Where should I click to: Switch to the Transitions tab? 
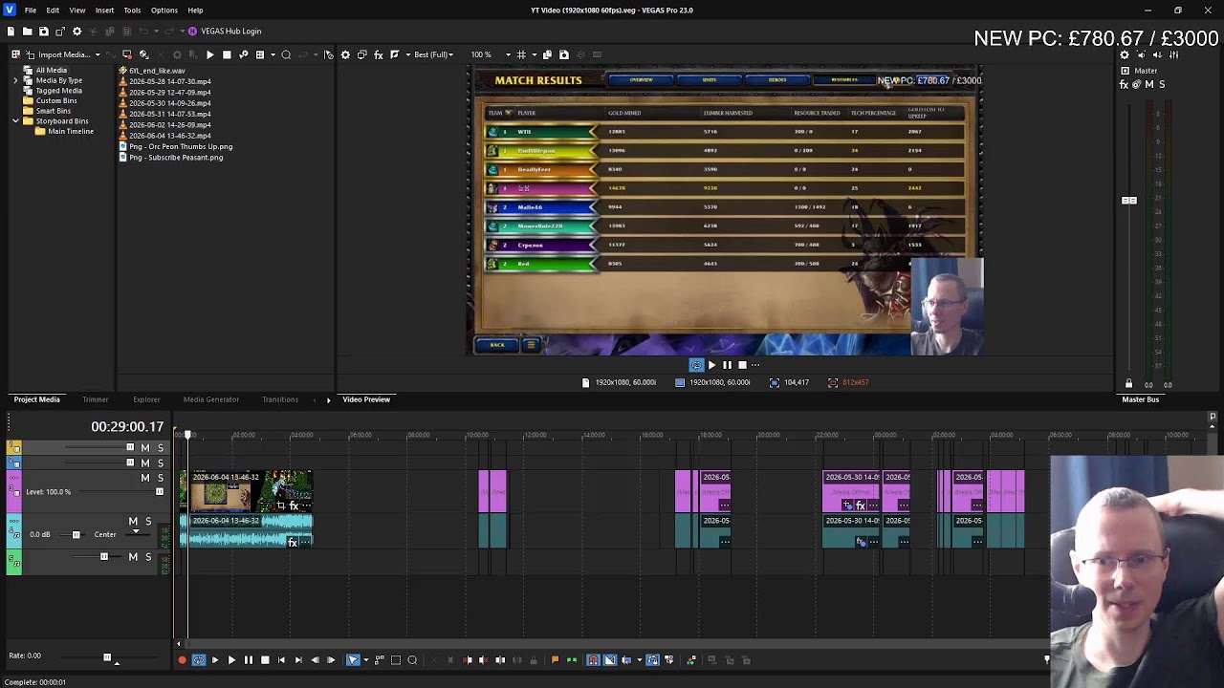click(x=280, y=399)
